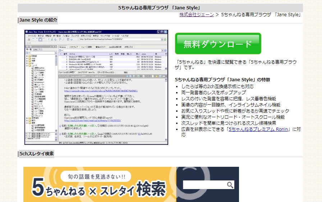Click the magnifier icon in the スレタイ検索 banner
Screen dimensions: 322x202
tap(230, 185)
